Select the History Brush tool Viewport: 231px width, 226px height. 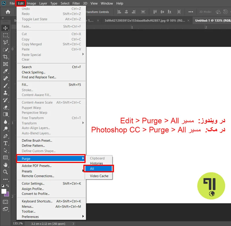(5, 100)
